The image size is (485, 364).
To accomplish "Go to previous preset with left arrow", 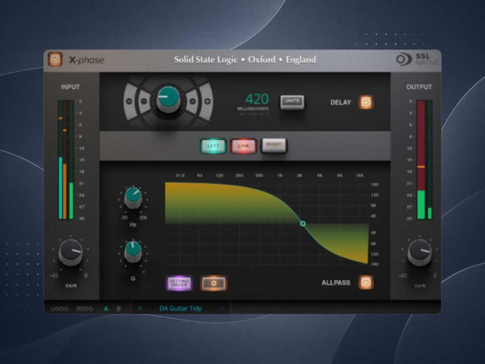I will point(139,309).
